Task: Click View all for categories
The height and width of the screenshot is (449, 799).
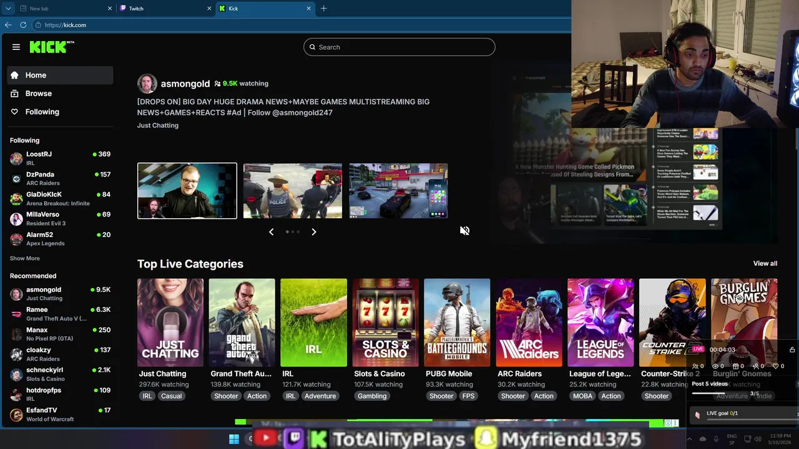Action: click(x=765, y=264)
